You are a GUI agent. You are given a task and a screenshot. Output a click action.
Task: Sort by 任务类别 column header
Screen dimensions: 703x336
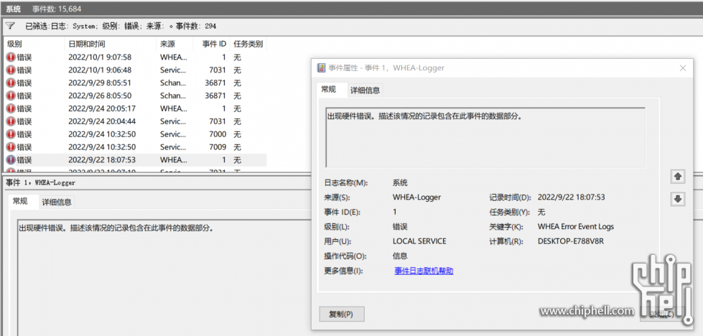(248, 44)
